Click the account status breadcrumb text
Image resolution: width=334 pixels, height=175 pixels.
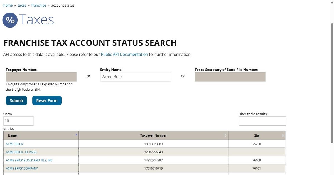[x=63, y=5]
